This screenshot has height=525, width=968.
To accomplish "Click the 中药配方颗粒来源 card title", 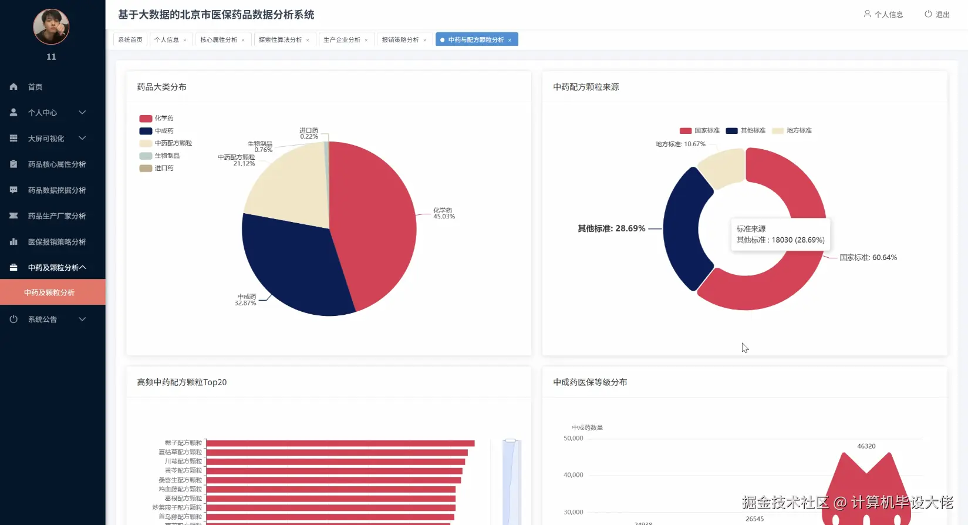I will [x=586, y=87].
